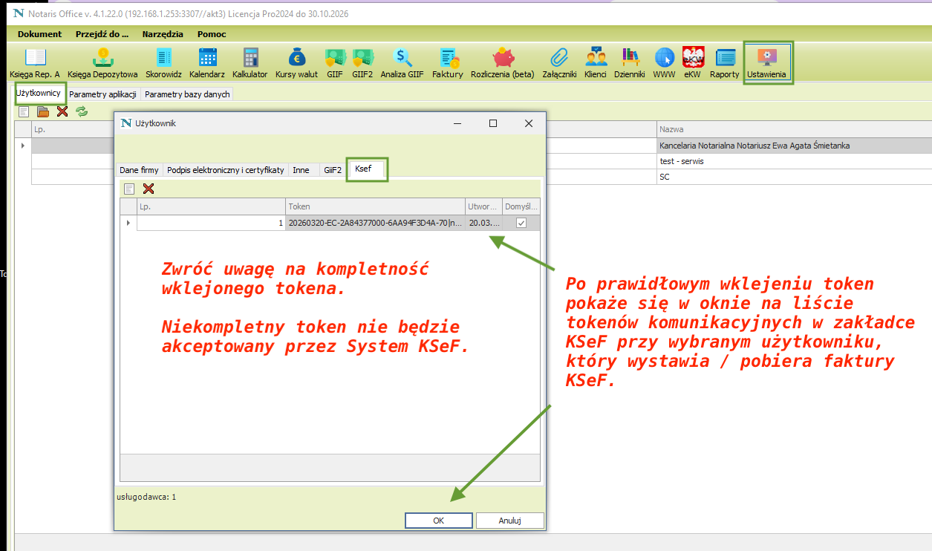Click the Ustawienia settings icon
Image resolution: width=932 pixels, height=551 pixels.
pos(767,62)
